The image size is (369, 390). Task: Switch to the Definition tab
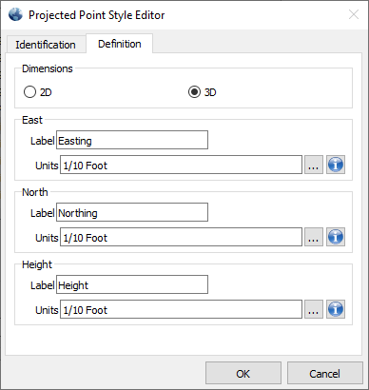pos(120,44)
